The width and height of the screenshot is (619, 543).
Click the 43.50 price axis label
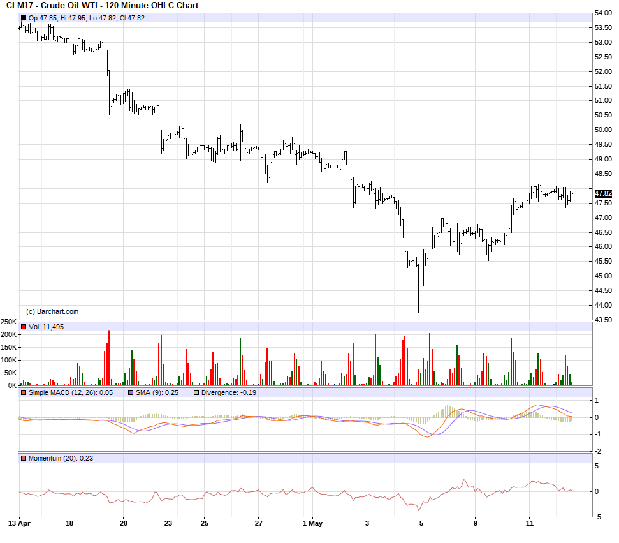[603, 320]
